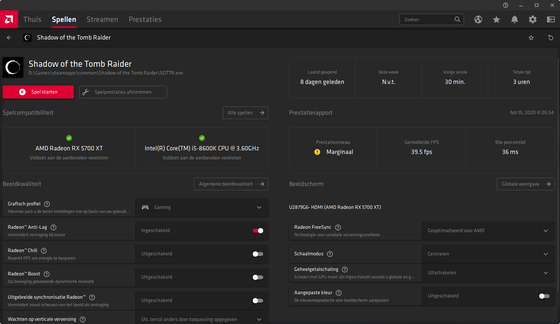Enable Radeon Chill toggle
The image size is (560, 324).
coord(258,254)
